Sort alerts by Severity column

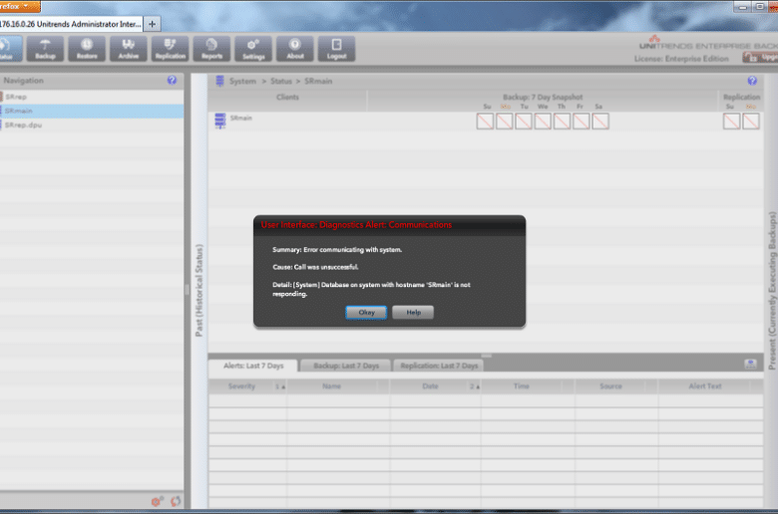[247, 386]
